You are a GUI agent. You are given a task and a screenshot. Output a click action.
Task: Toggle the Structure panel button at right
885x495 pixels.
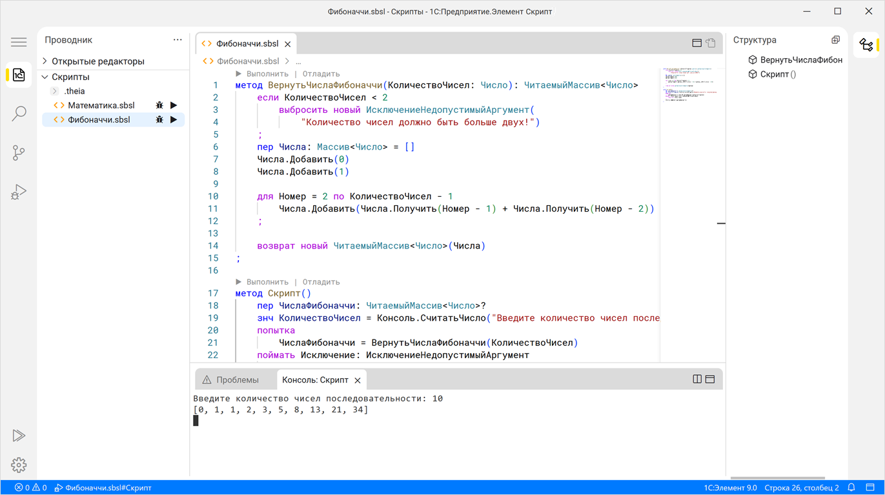pyautogui.click(x=866, y=45)
